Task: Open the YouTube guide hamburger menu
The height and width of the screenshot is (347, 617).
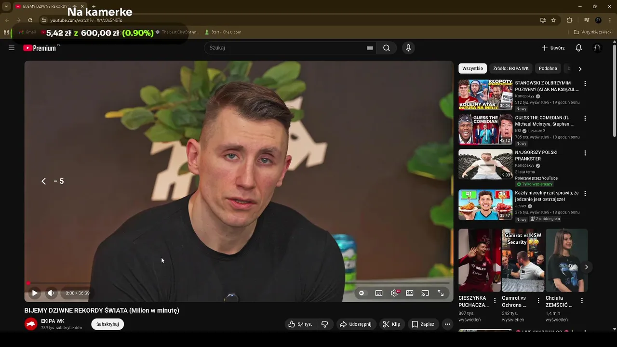Action: 12,48
